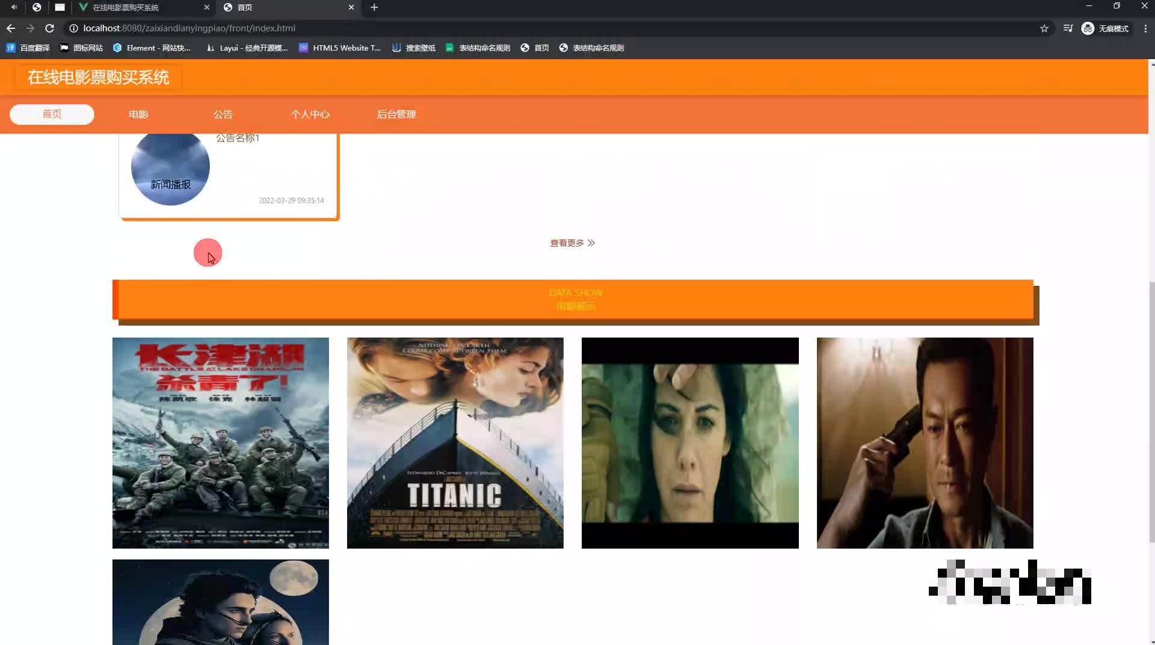This screenshot has height=645, width=1155.
Task: Open the woman's face movie thumbnail
Action: tap(690, 443)
